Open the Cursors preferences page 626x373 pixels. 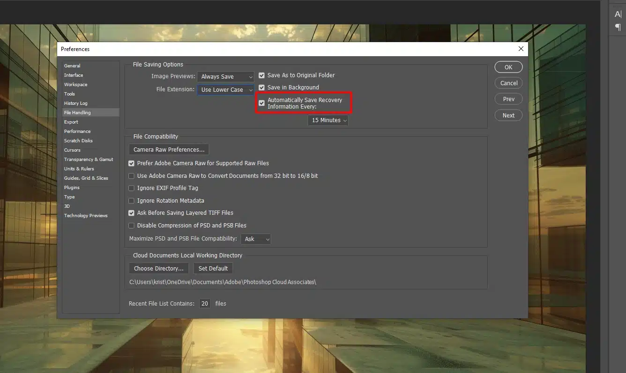(x=72, y=150)
